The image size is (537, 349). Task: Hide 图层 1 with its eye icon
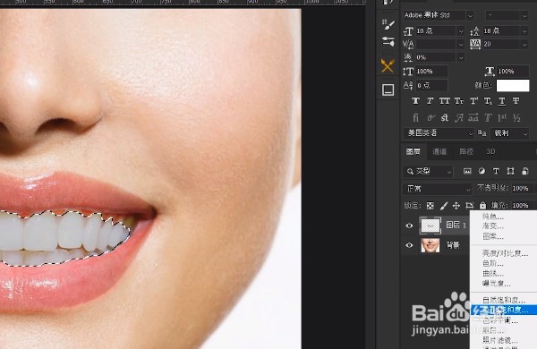tap(409, 226)
